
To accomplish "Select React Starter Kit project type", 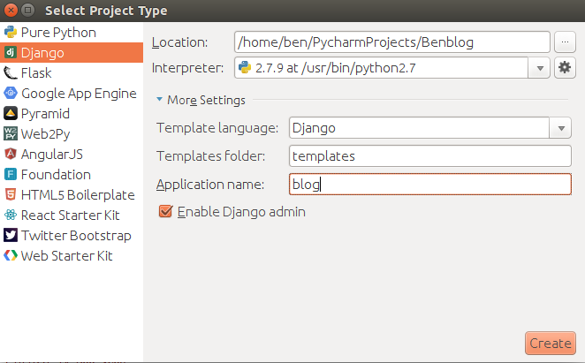I will (72, 215).
